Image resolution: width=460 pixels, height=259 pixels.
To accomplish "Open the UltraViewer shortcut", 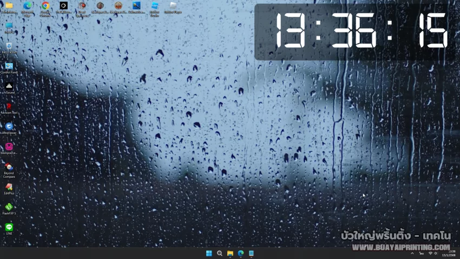I will [9, 127].
